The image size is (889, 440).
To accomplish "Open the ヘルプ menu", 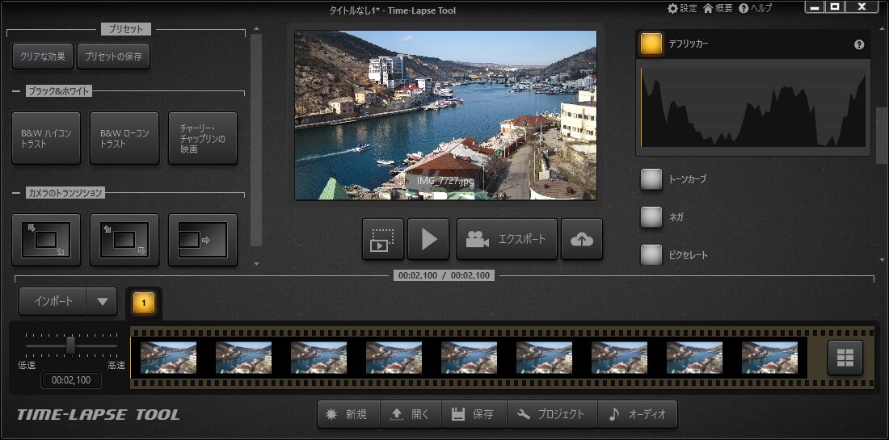I will pos(756,8).
